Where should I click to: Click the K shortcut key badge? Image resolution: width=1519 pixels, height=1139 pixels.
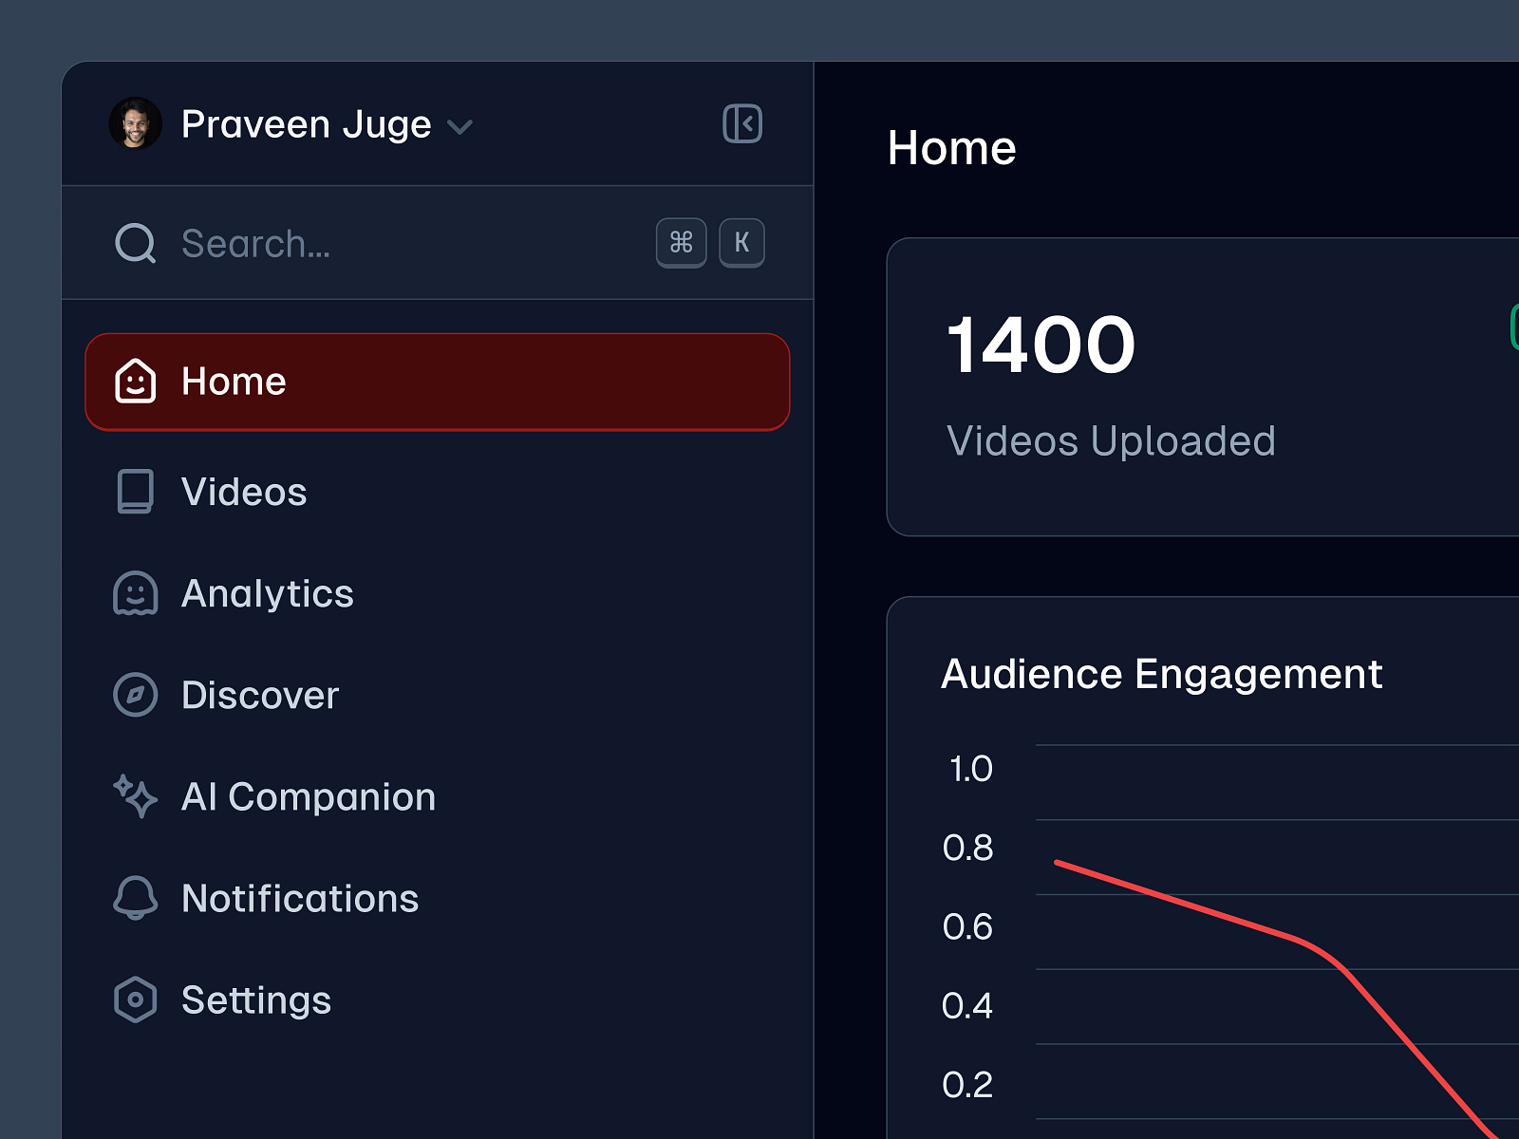(742, 243)
